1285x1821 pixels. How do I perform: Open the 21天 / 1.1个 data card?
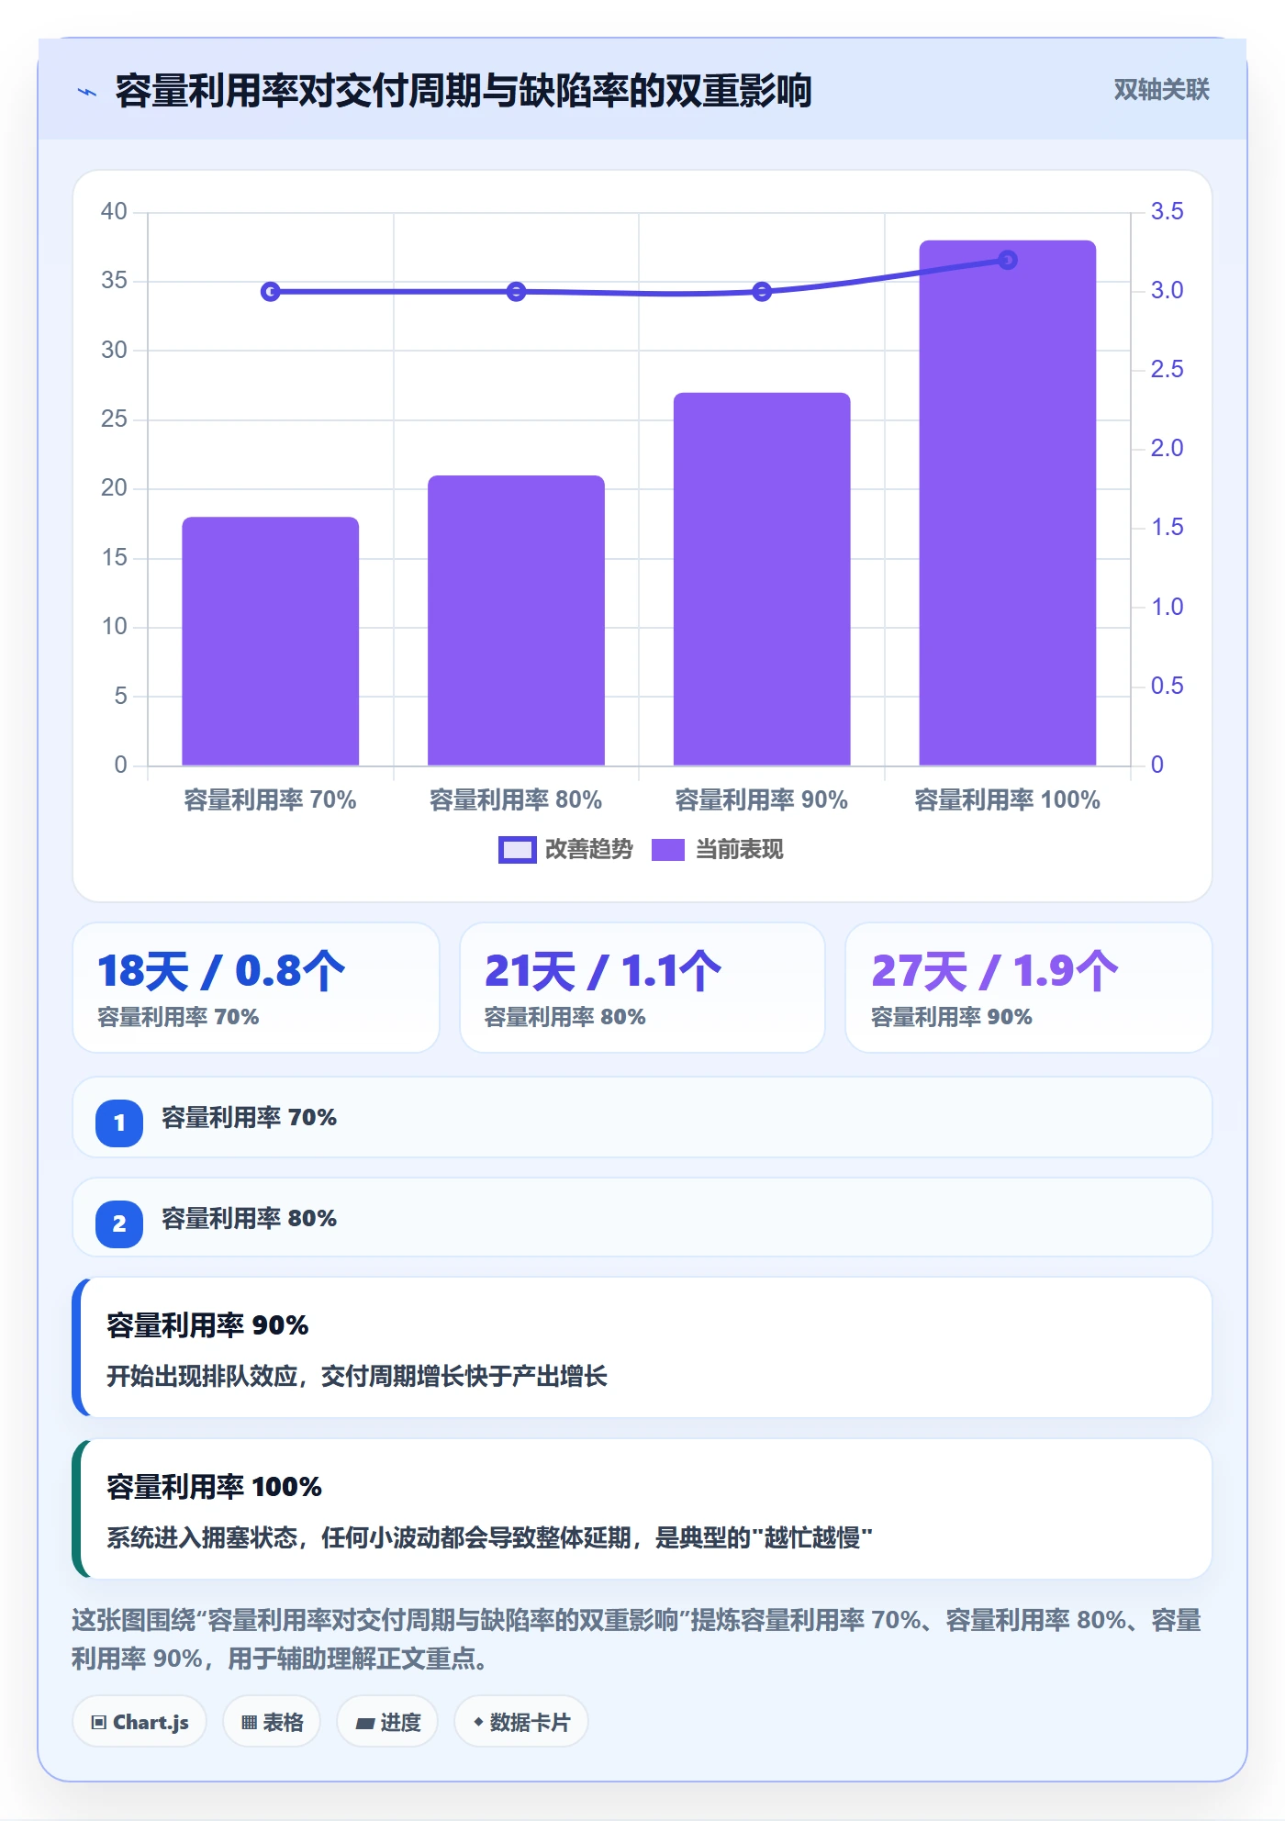[642, 988]
